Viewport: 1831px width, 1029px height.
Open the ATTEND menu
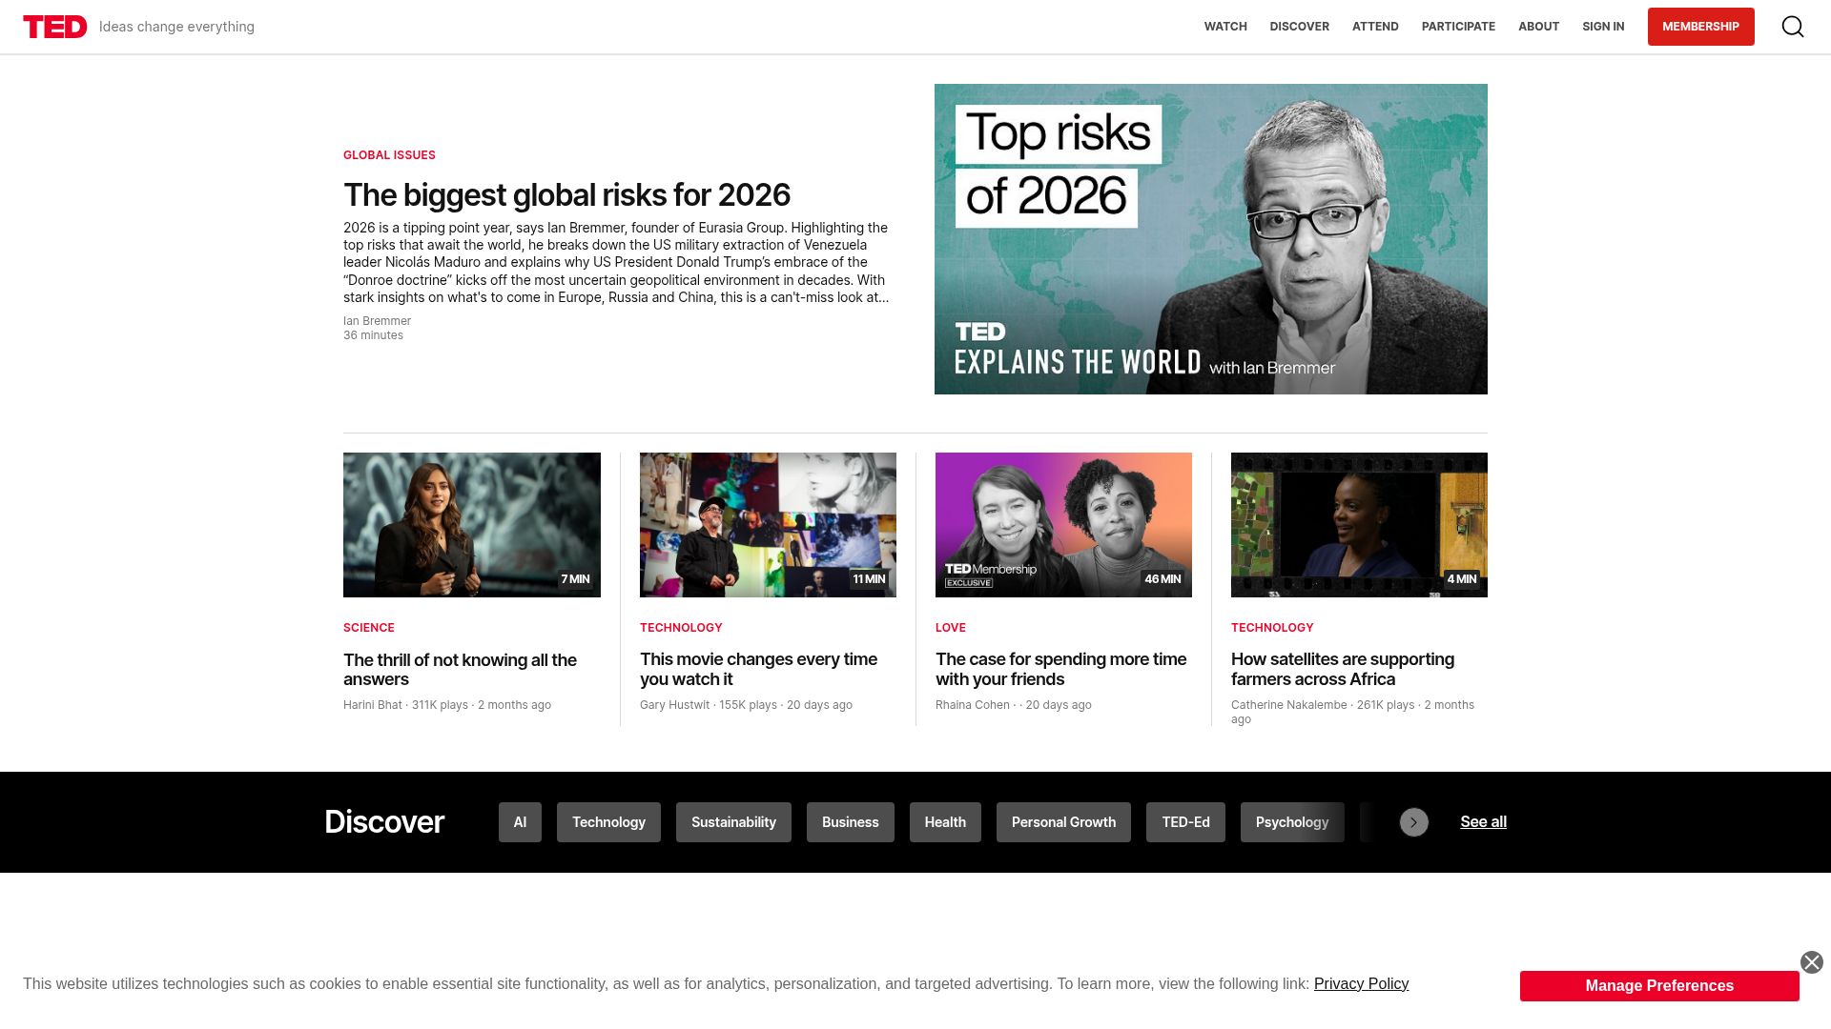pyautogui.click(x=1375, y=27)
